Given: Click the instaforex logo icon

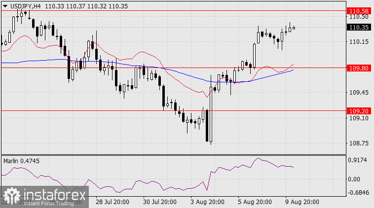Looking at the screenshot, I should point(11,196).
